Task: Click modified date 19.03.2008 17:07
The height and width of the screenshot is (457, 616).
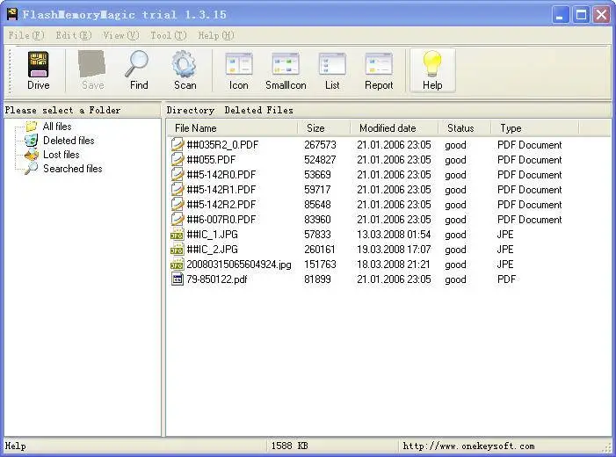Action: click(394, 250)
